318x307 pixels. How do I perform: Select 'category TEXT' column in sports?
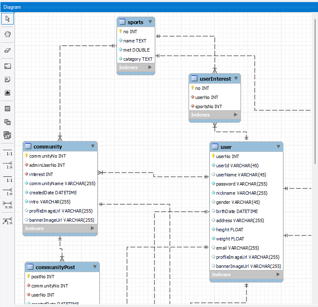click(136, 59)
